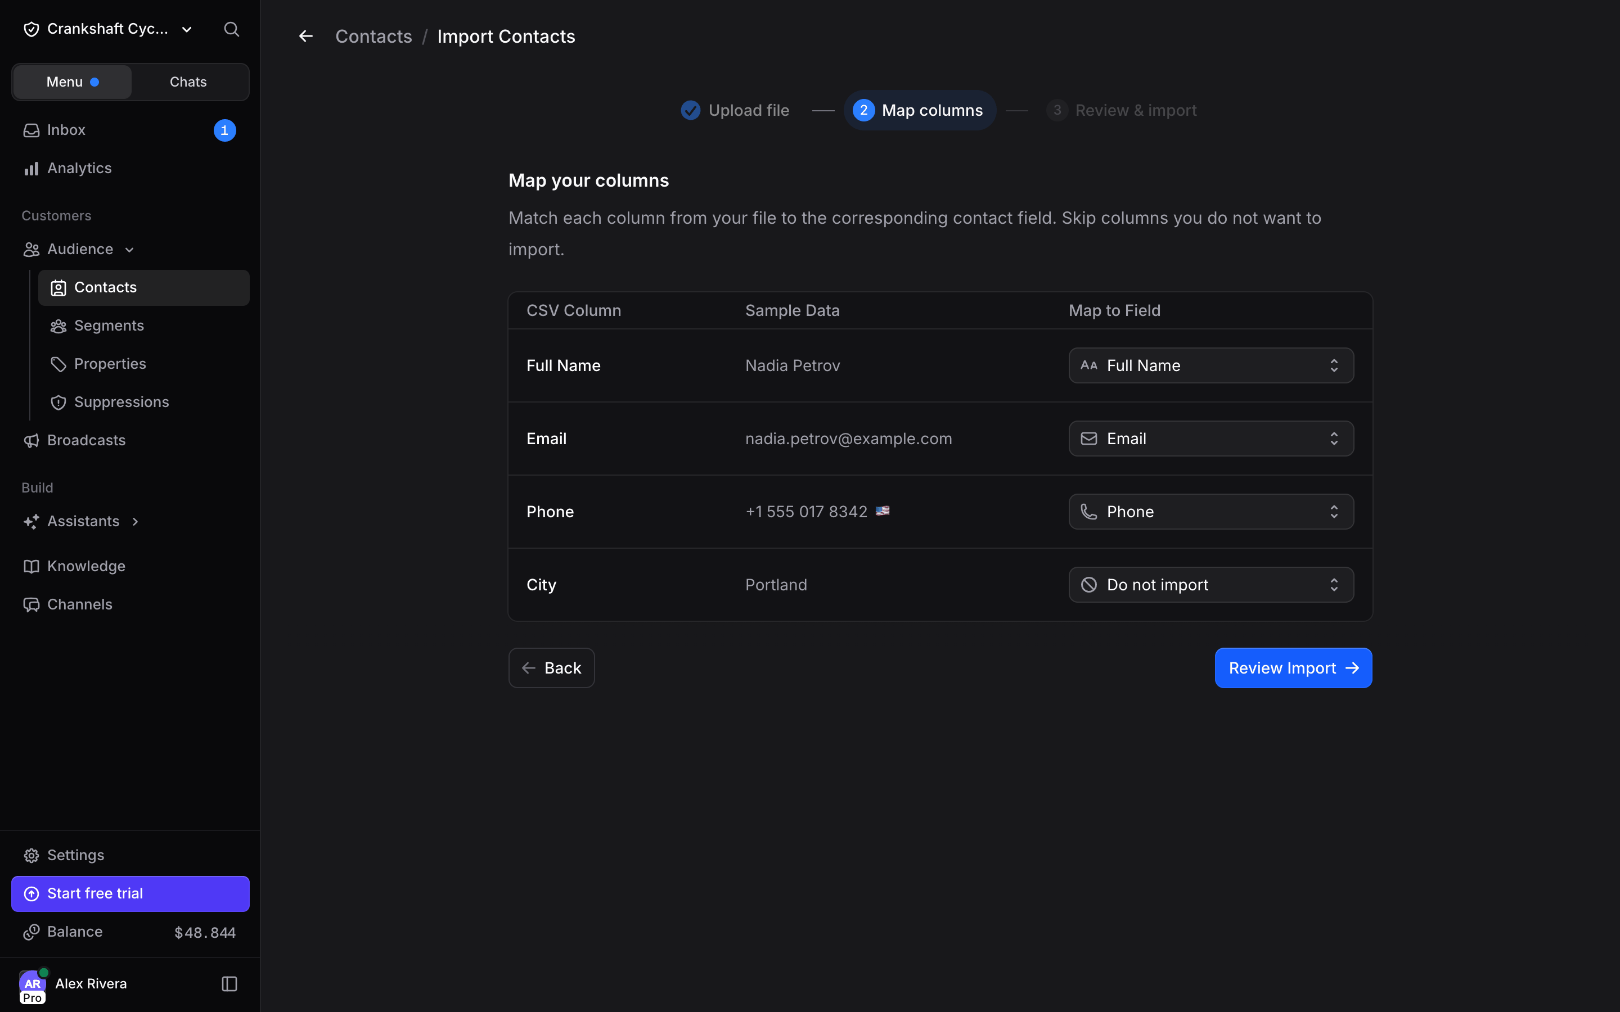Click the sample email nadia.petrov@example.com
Screen dimensions: 1620x1012
pos(848,439)
